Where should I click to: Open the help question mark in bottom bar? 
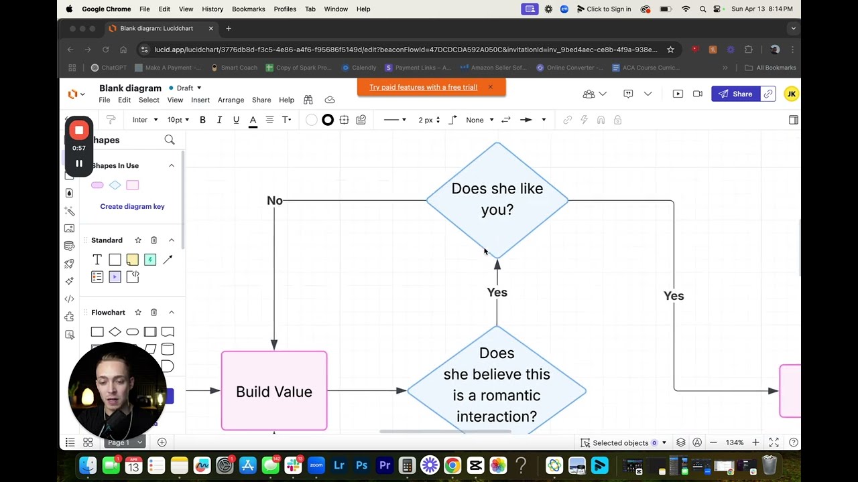[794, 443]
